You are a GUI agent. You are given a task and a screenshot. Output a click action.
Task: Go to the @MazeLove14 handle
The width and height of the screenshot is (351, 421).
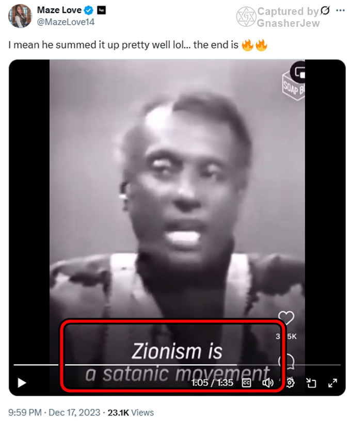click(66, 22)
